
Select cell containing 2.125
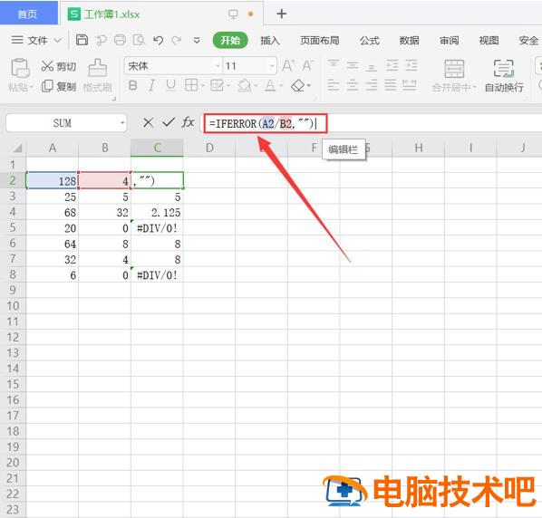tap(157, 212)
